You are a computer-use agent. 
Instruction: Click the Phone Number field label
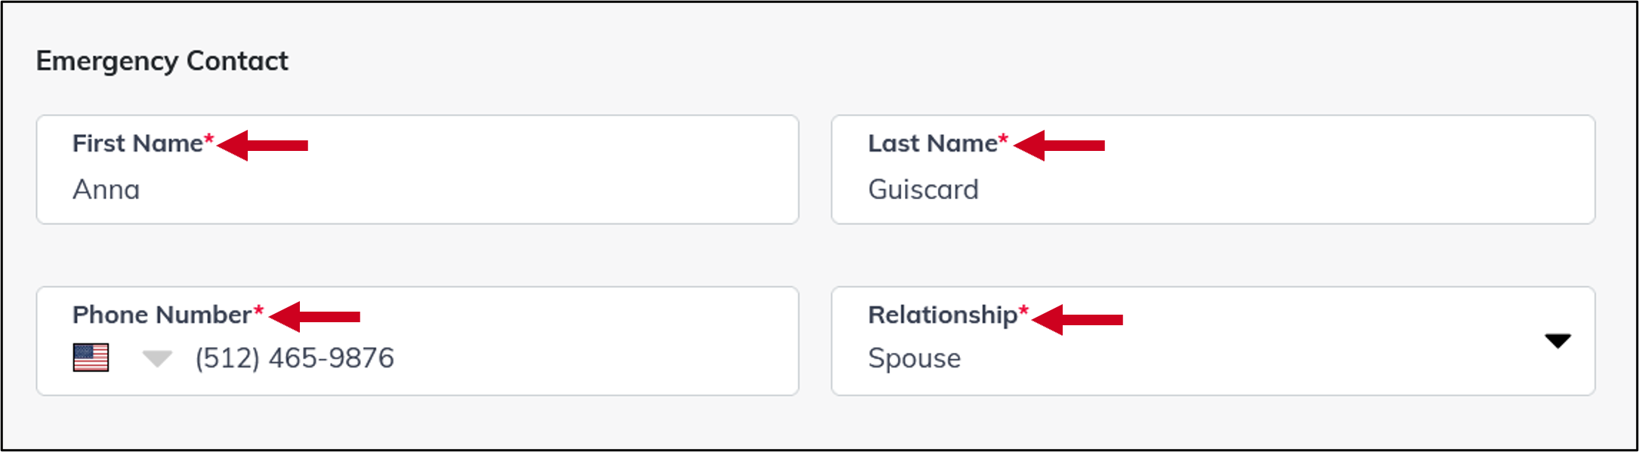pyautogui.click(x=162, y=315)
